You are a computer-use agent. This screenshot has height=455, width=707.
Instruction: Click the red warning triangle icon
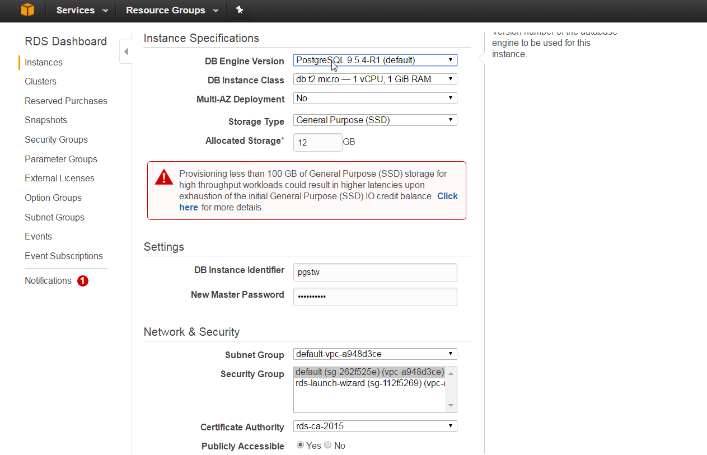(164, 177)
